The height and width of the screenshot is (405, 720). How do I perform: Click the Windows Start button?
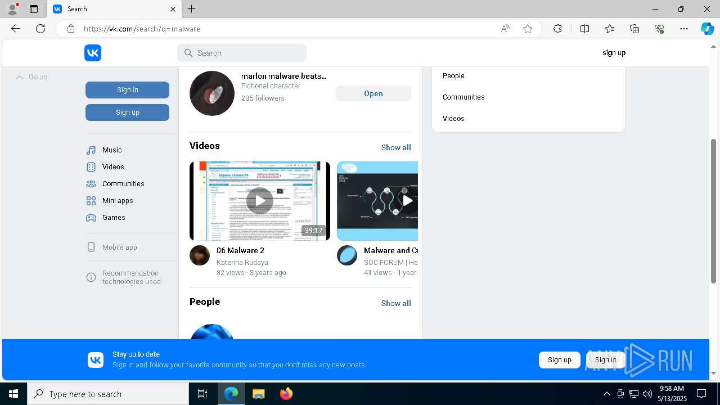pos(13,394)
